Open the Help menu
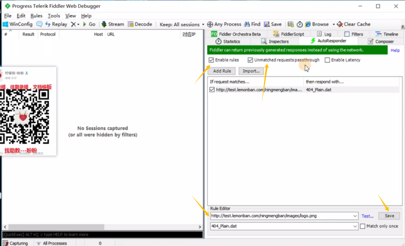Viewport: 405px width, 246px height. (x=86, y=16)
